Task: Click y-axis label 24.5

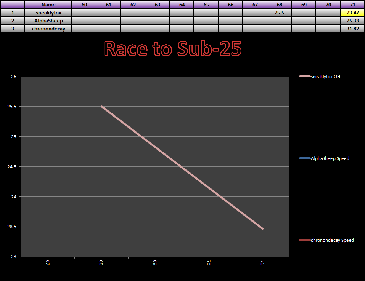Action: coord(12,167)
